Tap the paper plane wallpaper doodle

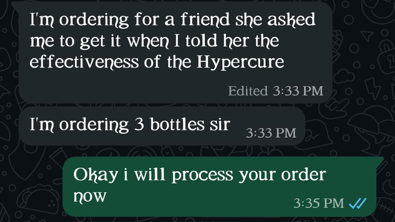pyautogui.click(x=367, y=35)
